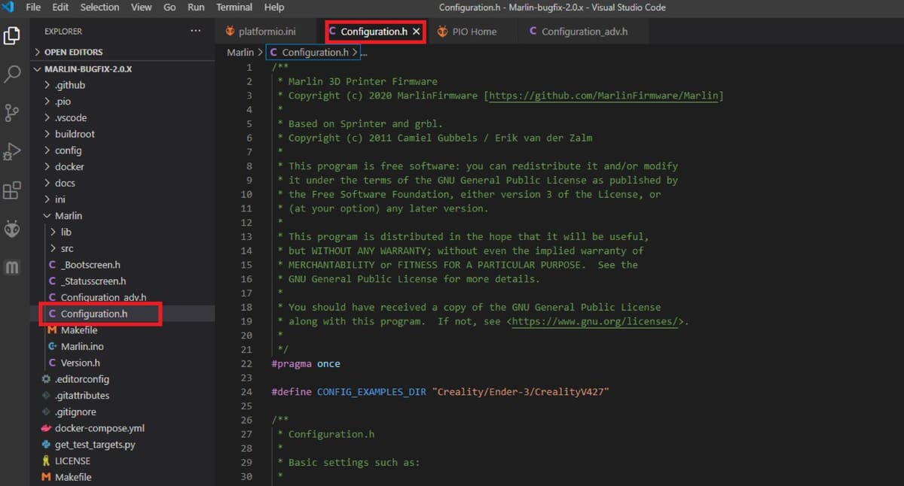Open Configuration_adv.h in file tree
Screen dimensions: 904x486
tap(103, 297)
